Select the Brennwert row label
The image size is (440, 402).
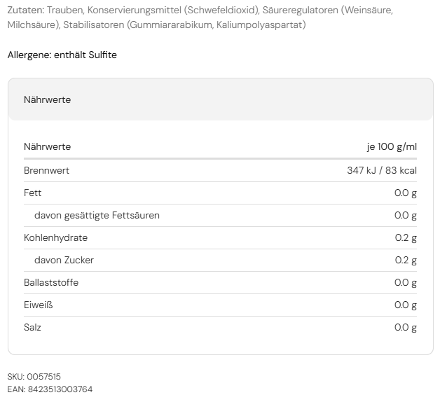point(46,170)
